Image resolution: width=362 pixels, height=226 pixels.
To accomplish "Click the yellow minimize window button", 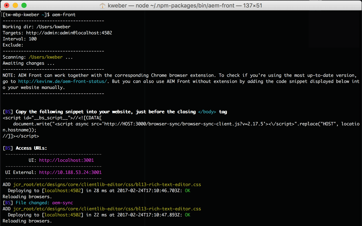I will [15, 5].
